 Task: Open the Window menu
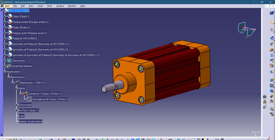[72, 6]
